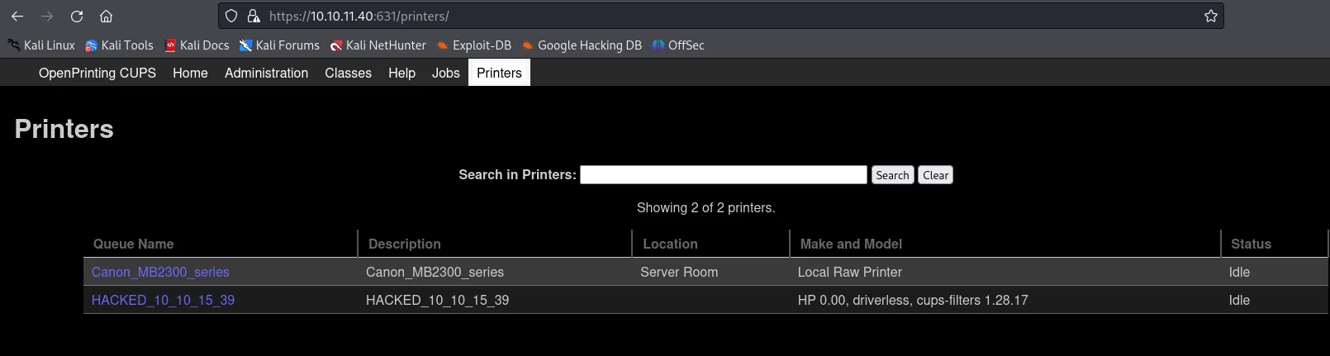
Task: Go to the CUPS Home tab
Action: coord(190,73)
